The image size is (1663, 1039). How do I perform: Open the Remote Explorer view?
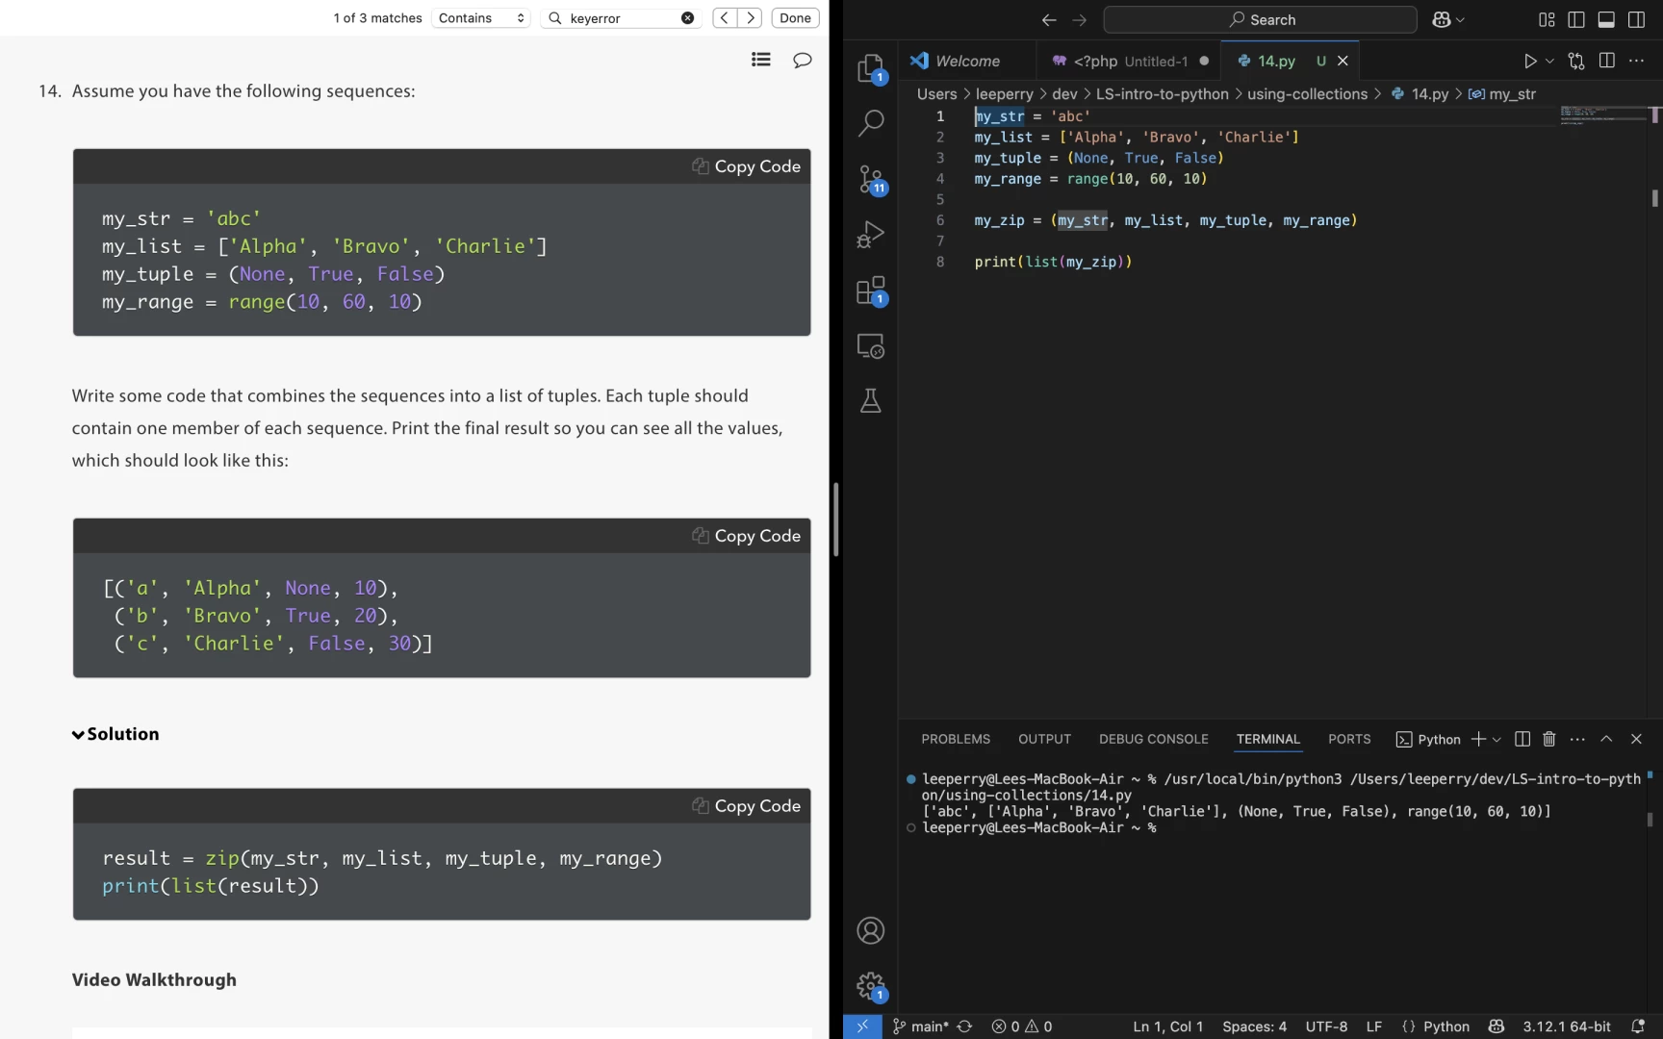[870, 345]
